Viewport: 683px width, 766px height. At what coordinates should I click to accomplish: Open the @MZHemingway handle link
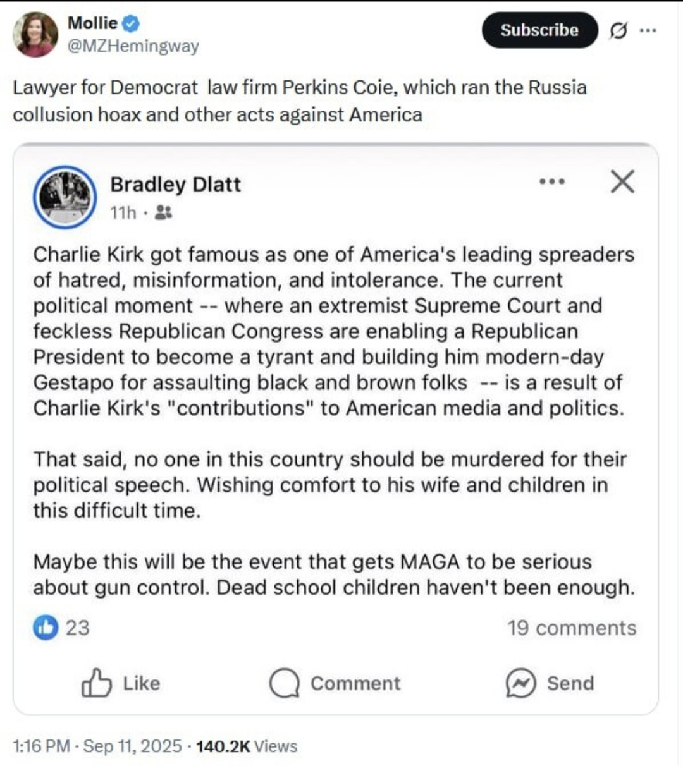point(133,46)
